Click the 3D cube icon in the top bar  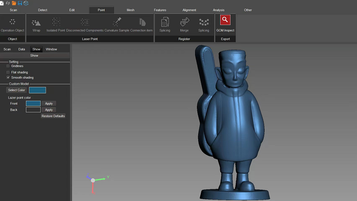[x=26, y=3]
